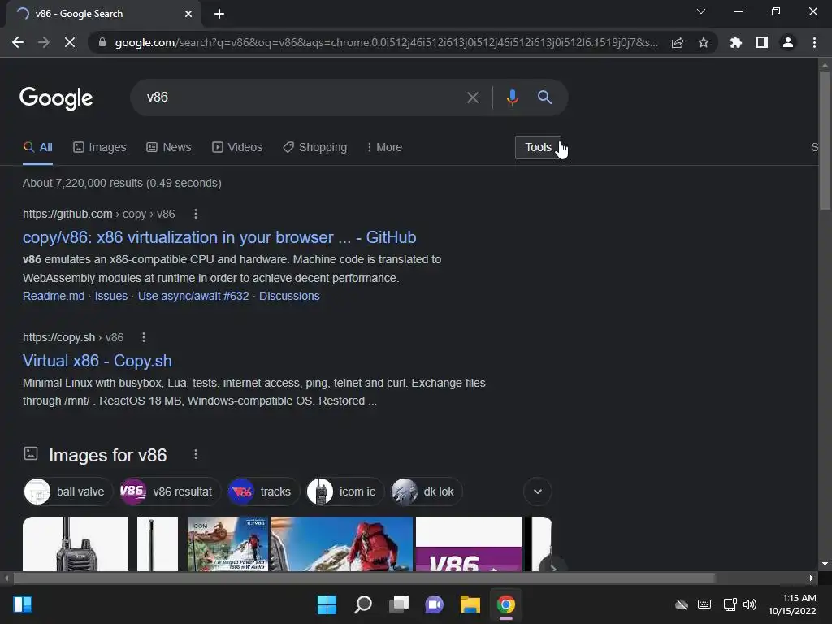Open the copy/v86 GitHub result link

pyautogui.click(x=219, y=237)
